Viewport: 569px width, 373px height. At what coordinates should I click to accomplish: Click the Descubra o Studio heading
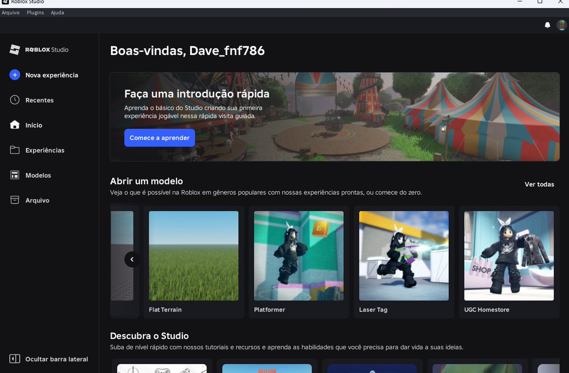[149, 336]
